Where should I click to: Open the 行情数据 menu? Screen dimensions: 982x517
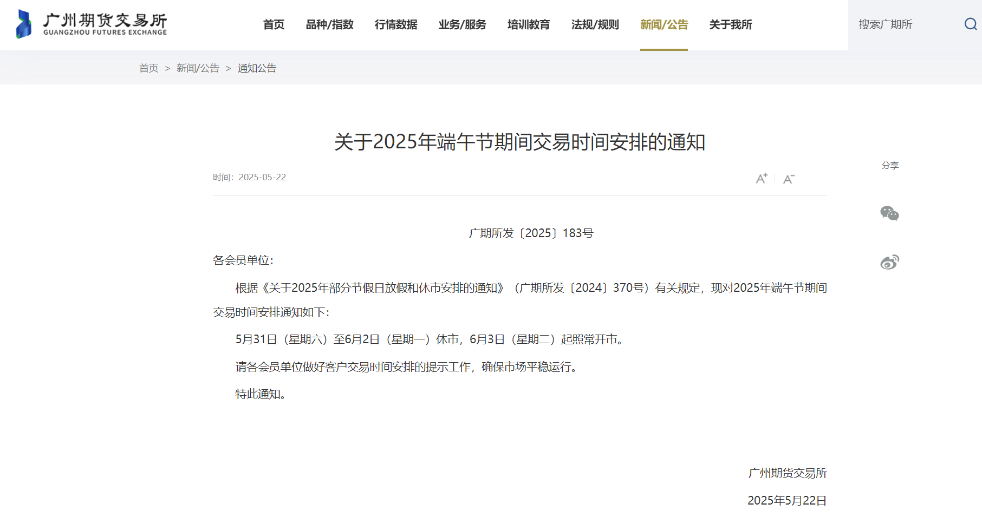point(396,24)
